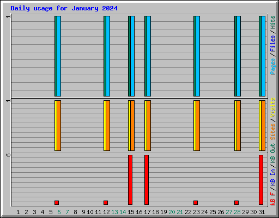Screen dimensions: 279x218
Task: Select the dark green Hits bar for day 28
Action: (235, 56)
